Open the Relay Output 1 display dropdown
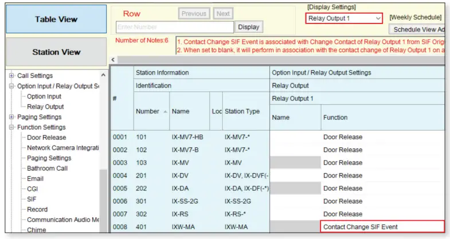Screen dimensions: 450x239 pos(344,18)
